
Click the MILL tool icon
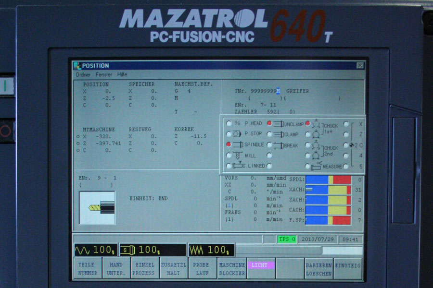[238, 156]
